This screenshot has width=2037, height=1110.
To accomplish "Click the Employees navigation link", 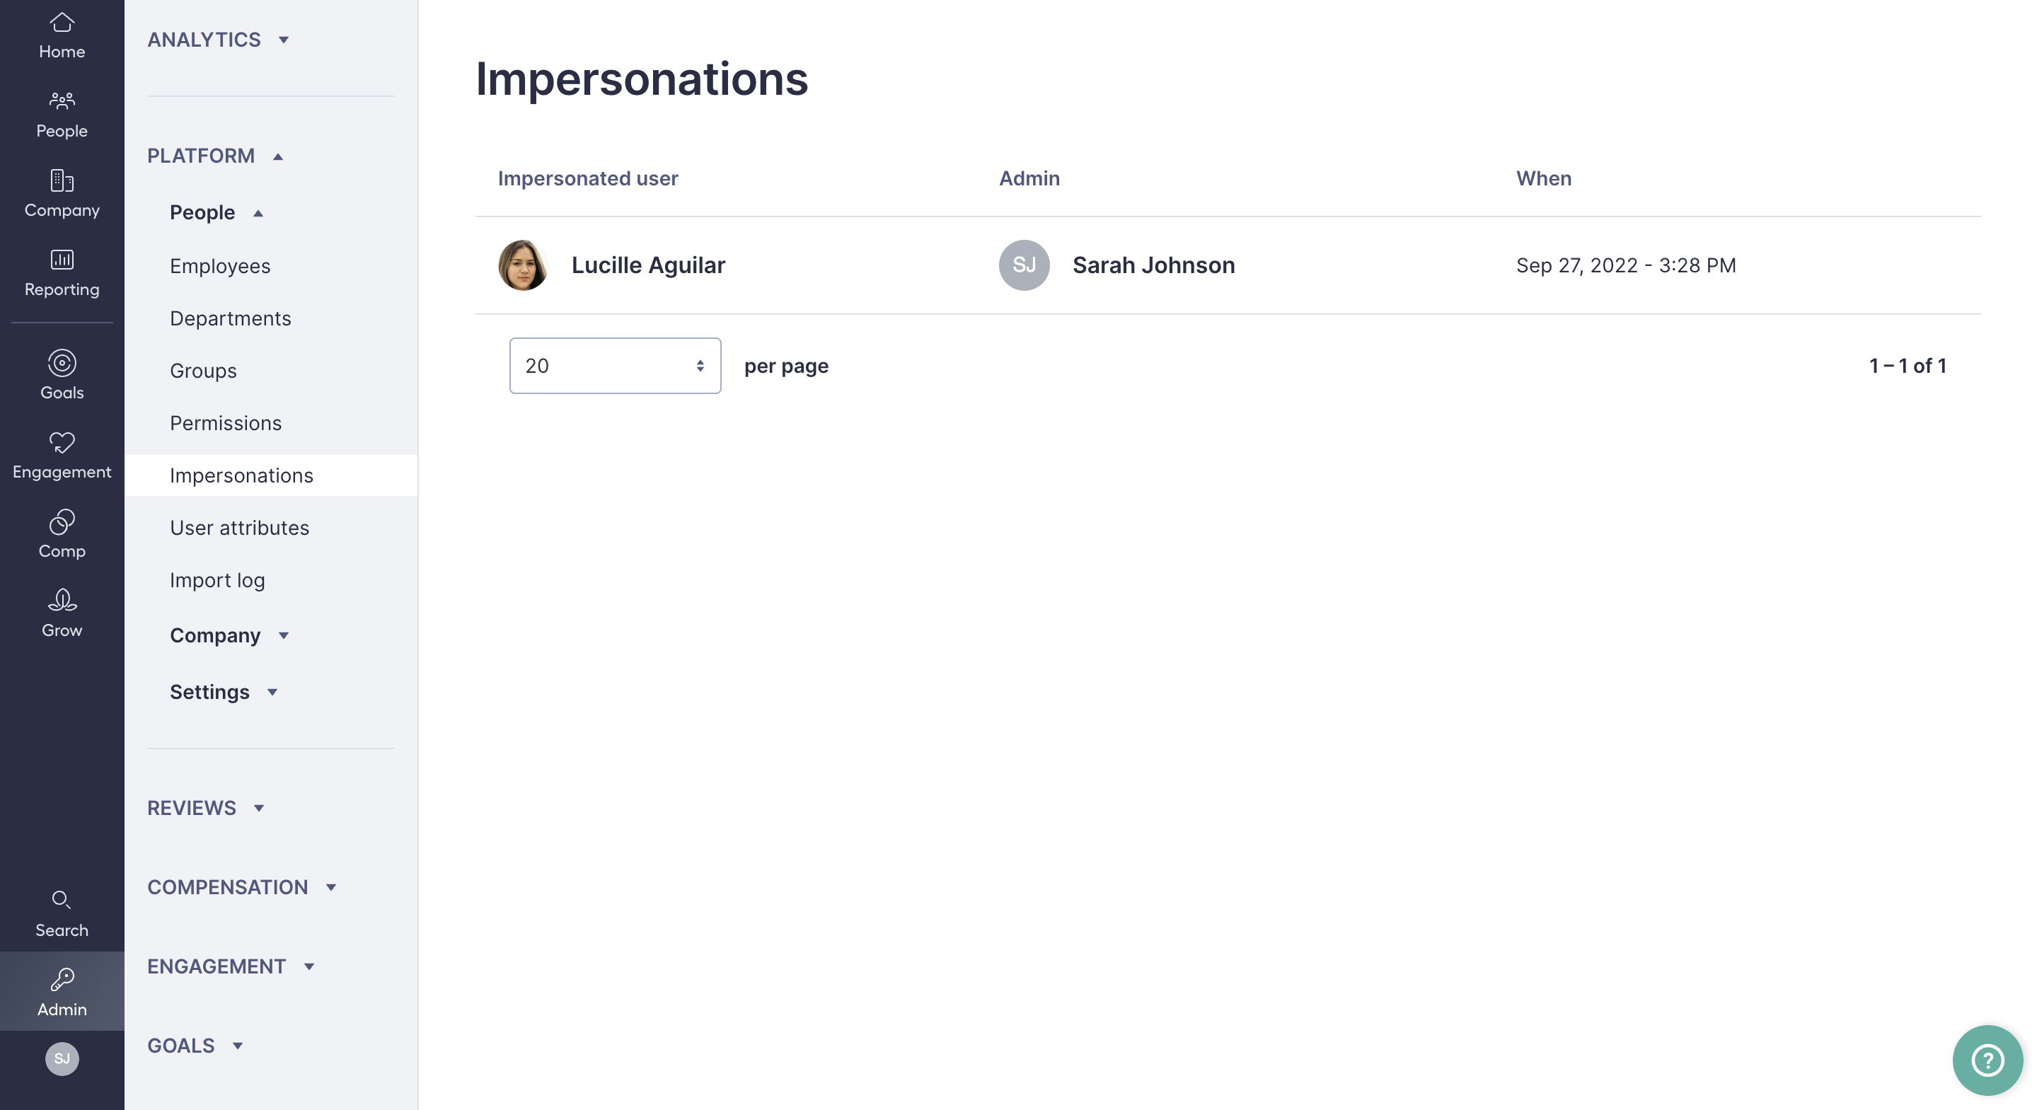I will click(x=220, y=265).
